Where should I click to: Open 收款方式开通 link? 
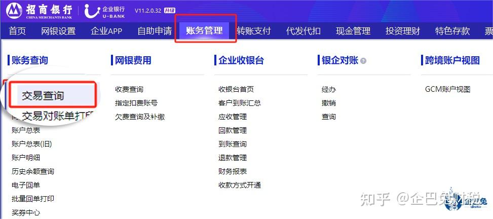[240, 185]
